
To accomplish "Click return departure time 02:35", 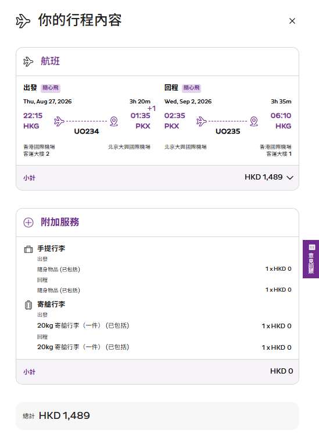I will click(x=174, y=116).
